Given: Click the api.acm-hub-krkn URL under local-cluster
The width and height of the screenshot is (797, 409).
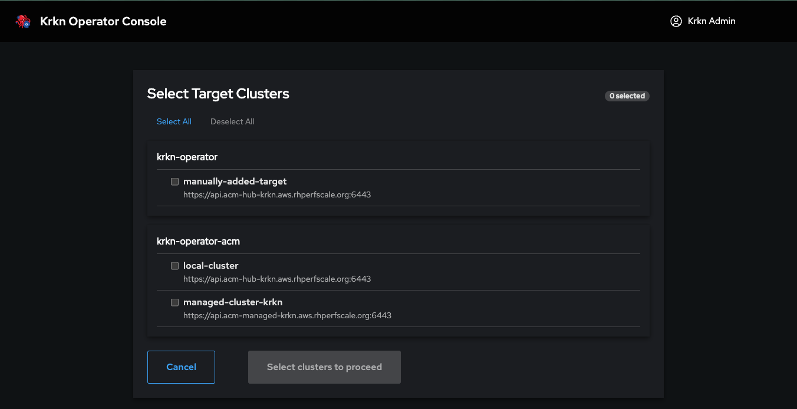Looking at the screenshot, I should 277,279.
